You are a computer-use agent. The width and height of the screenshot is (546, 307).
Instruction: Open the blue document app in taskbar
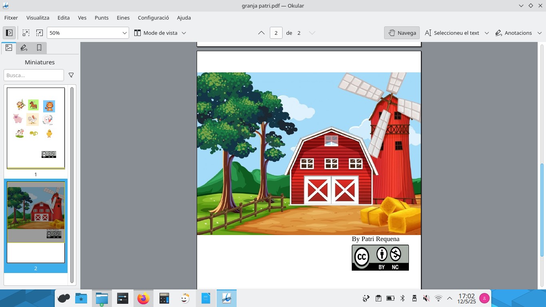tap(206, 298)
